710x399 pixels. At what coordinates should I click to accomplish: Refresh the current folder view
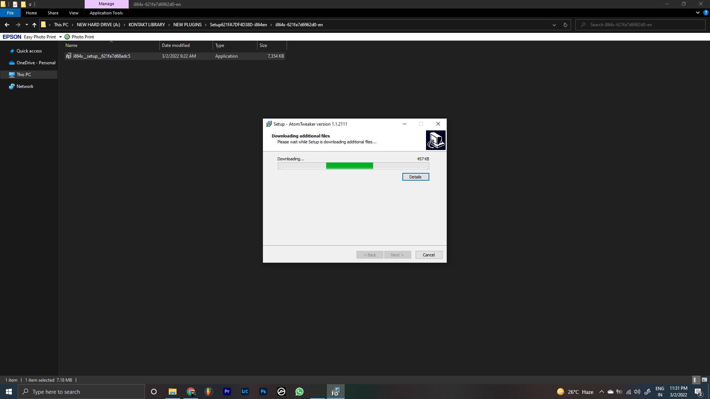tap(565, 25)
